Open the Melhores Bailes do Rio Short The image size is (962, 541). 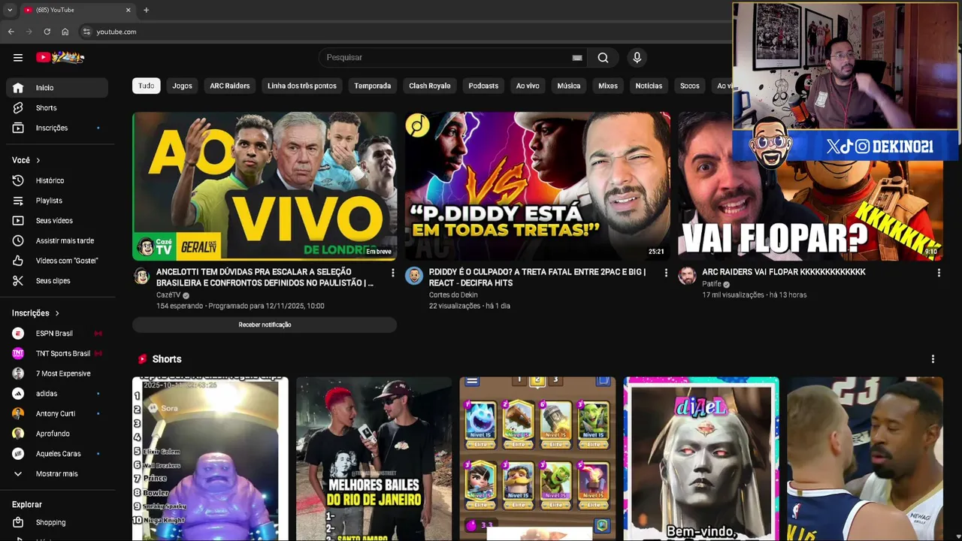374,458
